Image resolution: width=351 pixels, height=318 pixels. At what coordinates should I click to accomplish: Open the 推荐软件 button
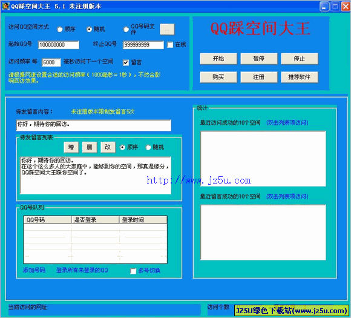point(300,77)
